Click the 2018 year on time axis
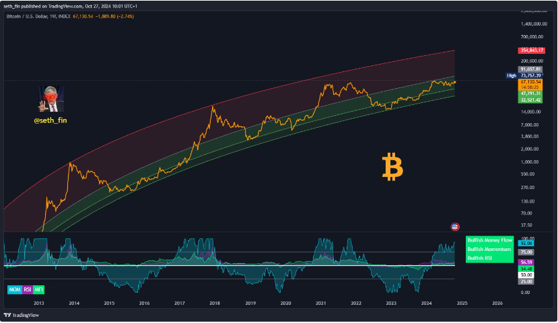The image size is (558, 323). click(215, 303)
